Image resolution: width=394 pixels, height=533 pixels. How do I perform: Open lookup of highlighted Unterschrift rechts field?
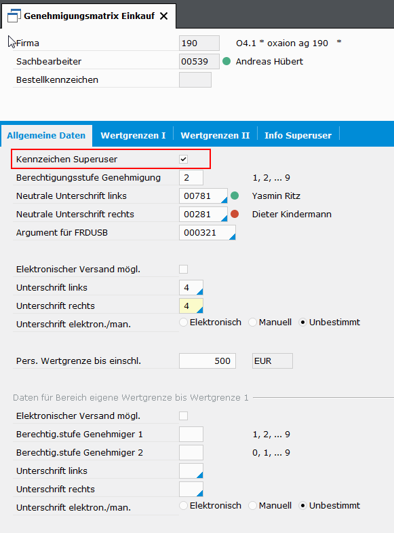[x=200, y=310]
